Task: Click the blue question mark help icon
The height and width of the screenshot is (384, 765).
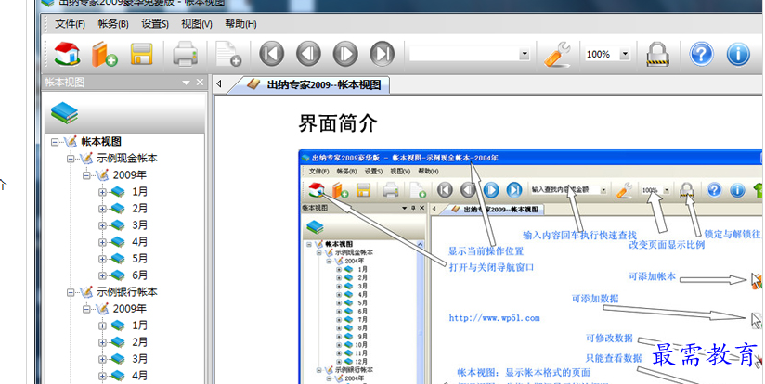Action: [701, 54]
